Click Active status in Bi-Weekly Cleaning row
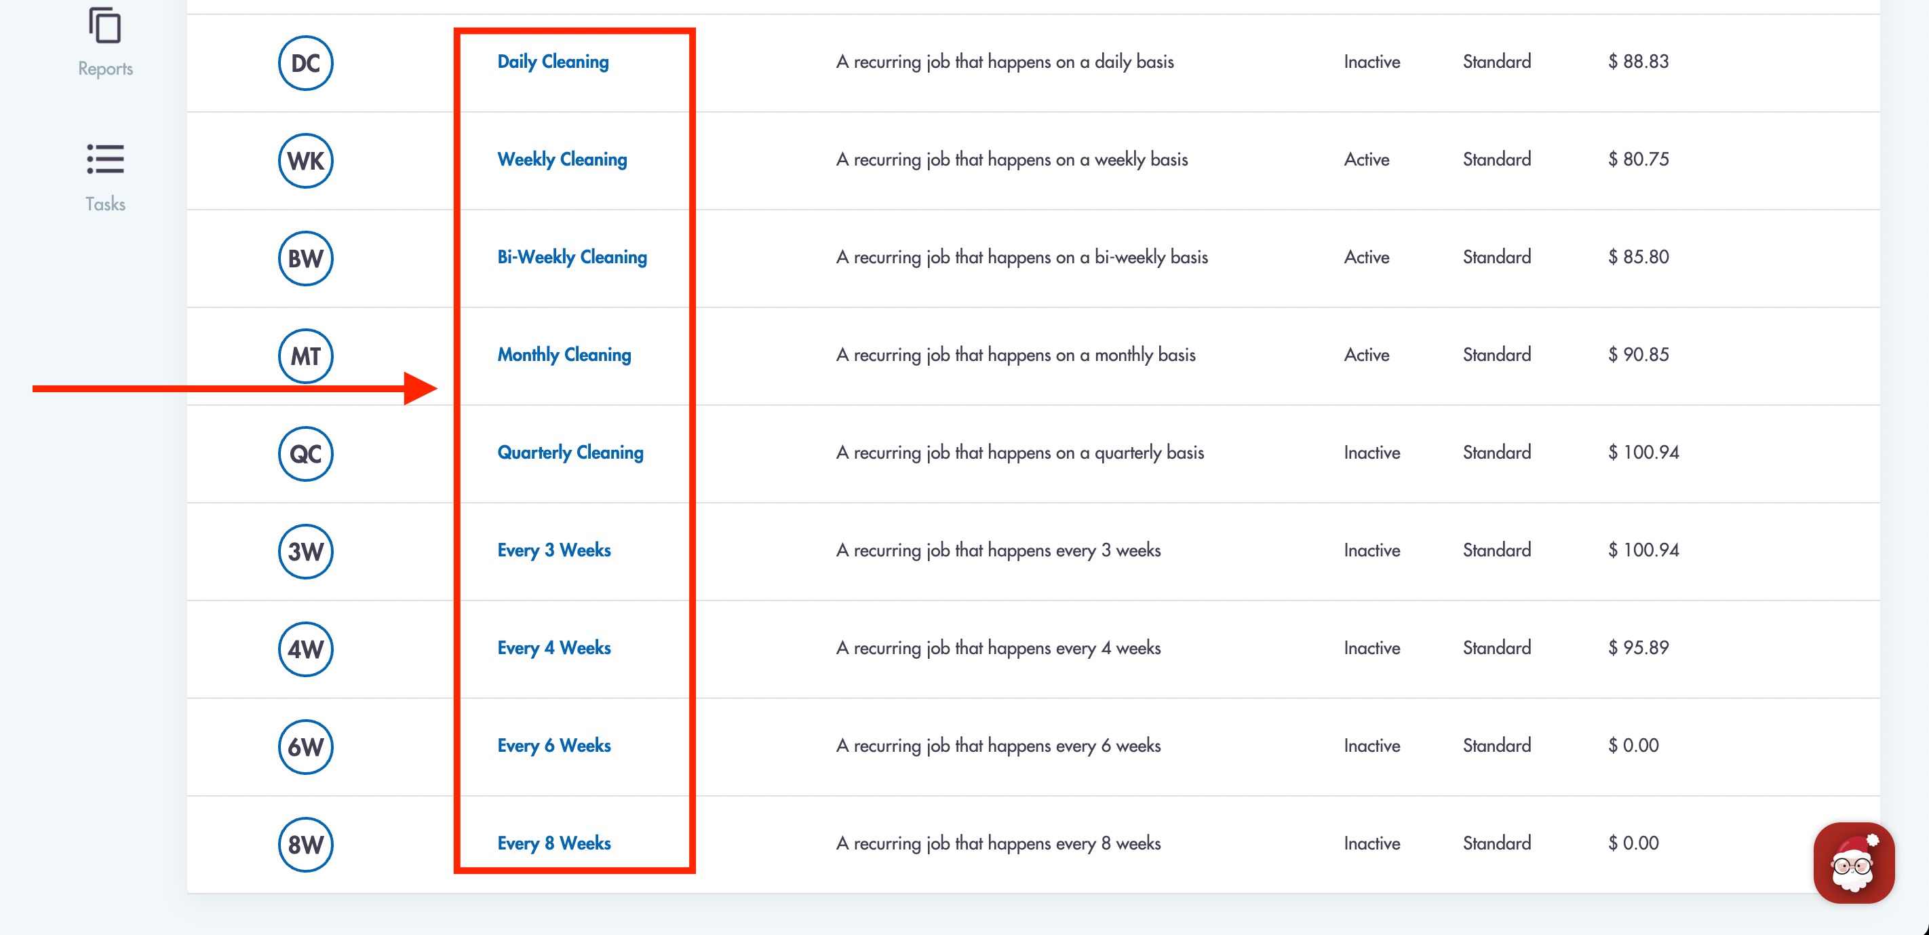The image size is (1929, 935). [1367, 257]
